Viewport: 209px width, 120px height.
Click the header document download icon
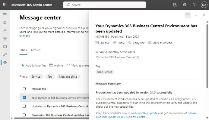(x=175, y=5)
